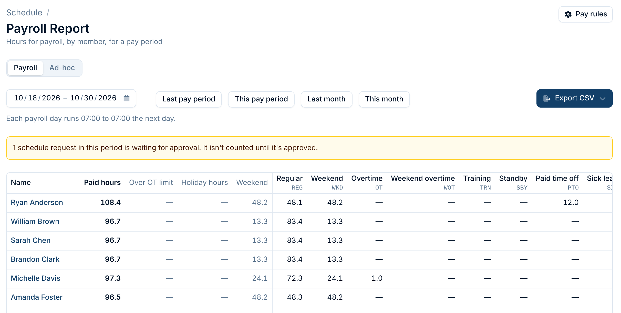Click the start date 10/18/2026
Viewport: 621px width, 313px height.
tap(37, 98)
